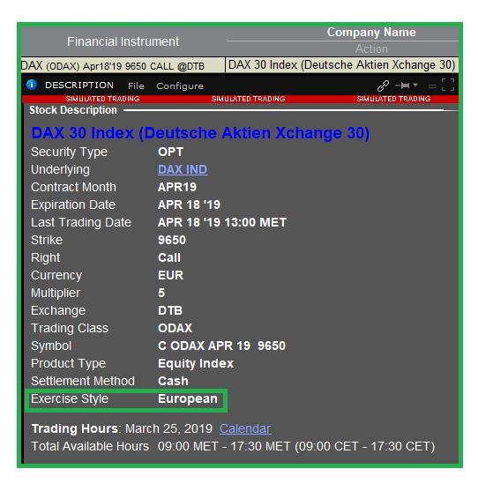Click the OPT security type value
Viewport: 478px width, 491px height.
click(x=170, y=152)
